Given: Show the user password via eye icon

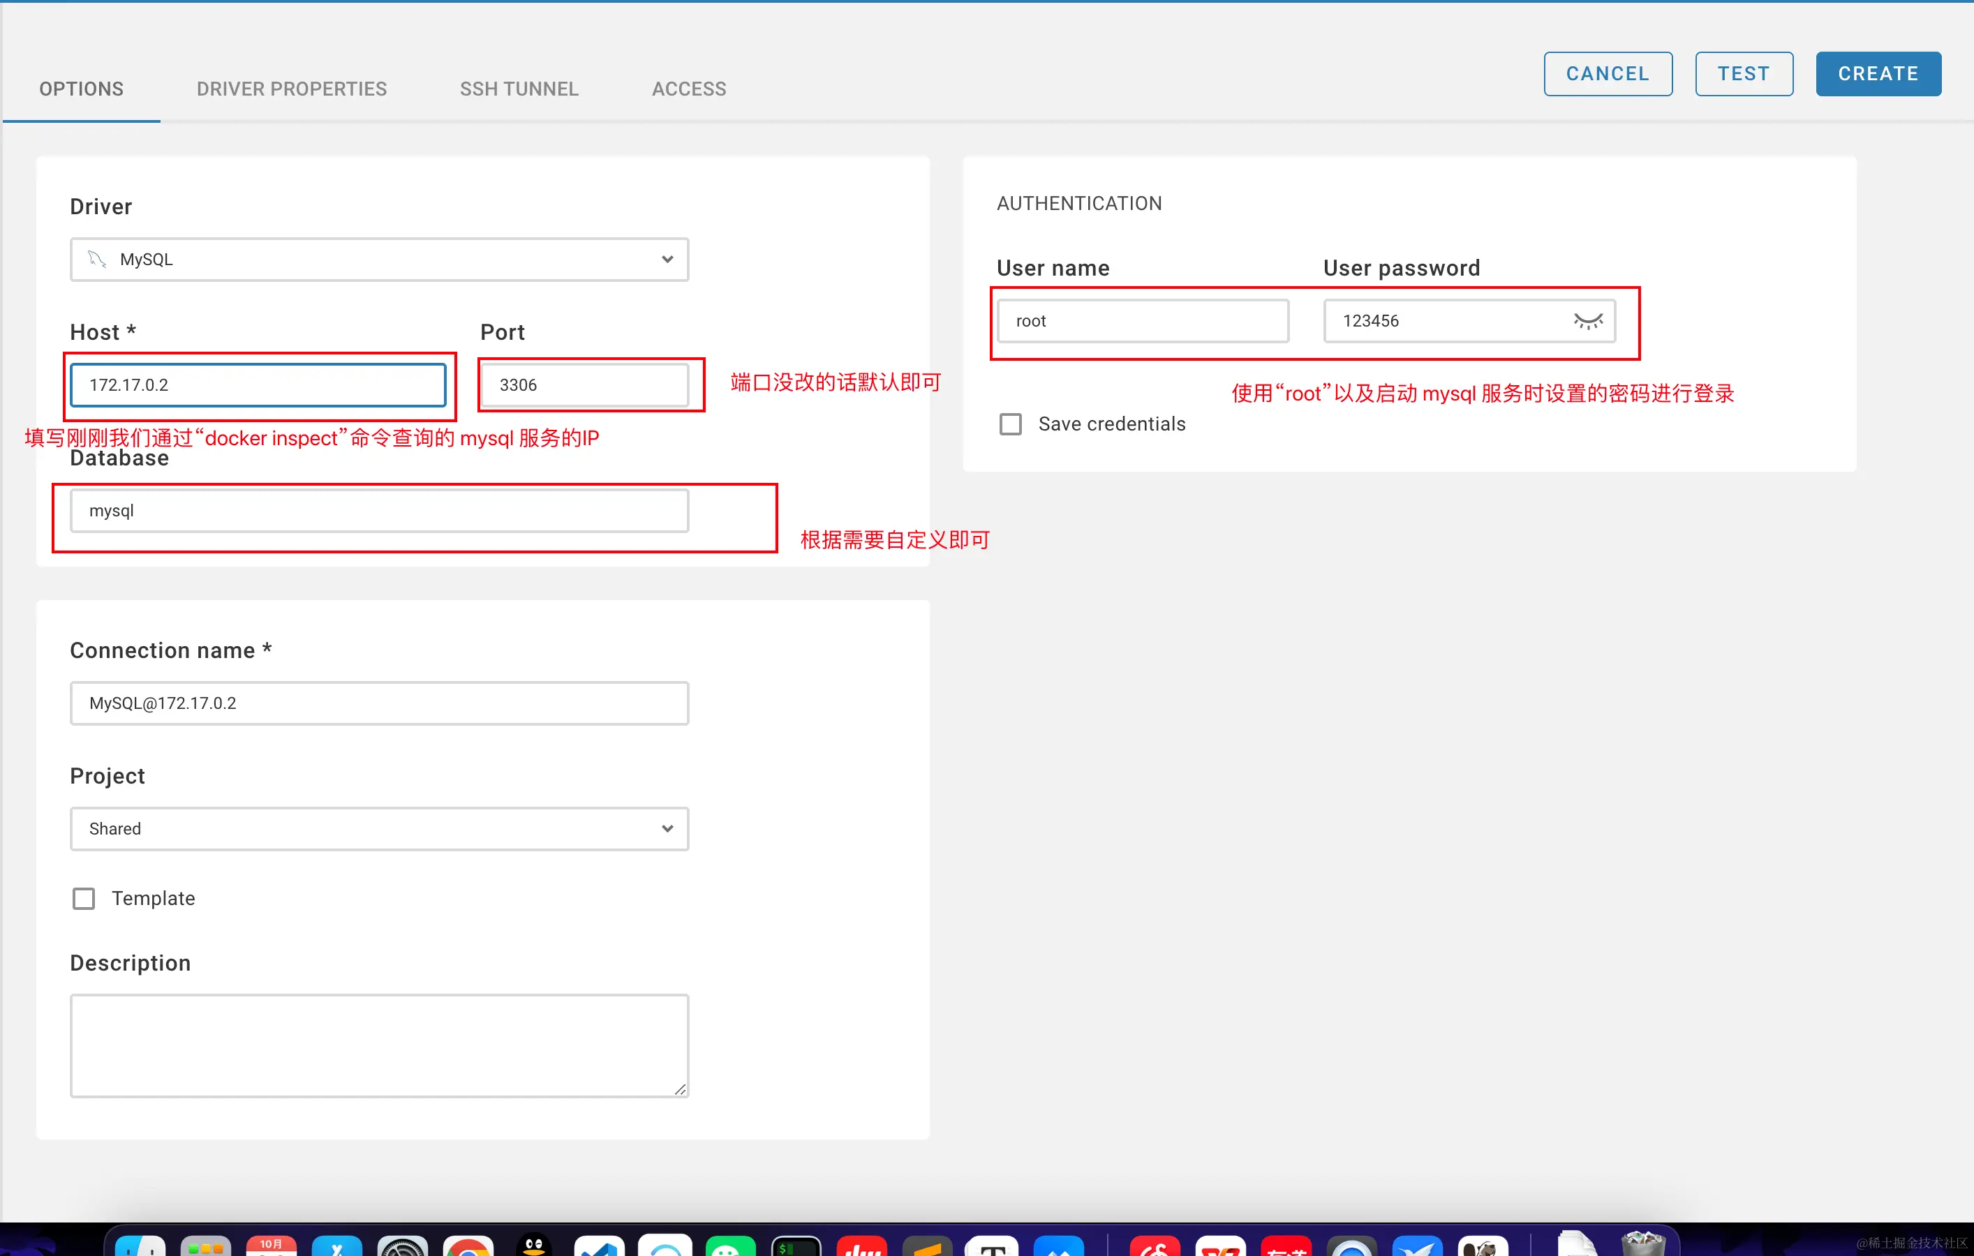Looking at the screenshot, I should pos(1587,321).
